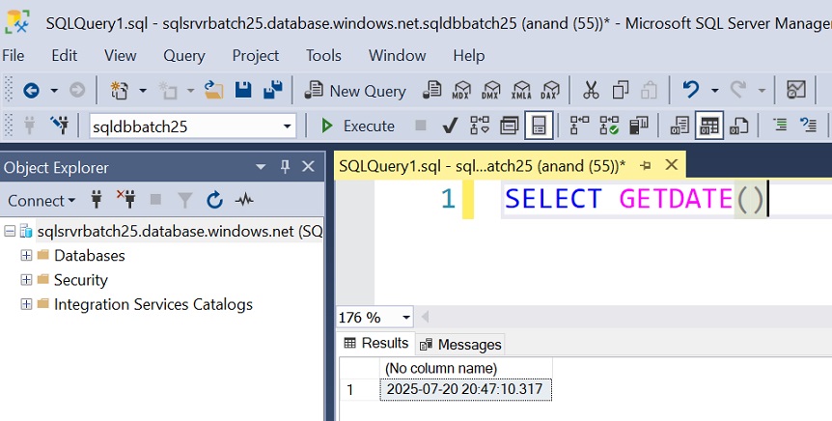The height and width of the screenshot is (421, 832).
Task: Toggle pin on the SQLQuery1.sql tab
Action: 645,166
